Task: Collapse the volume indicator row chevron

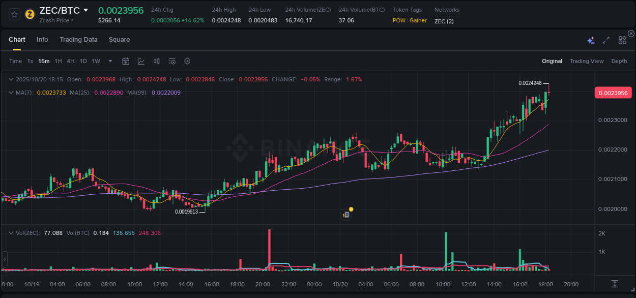Action: point(11,232)
